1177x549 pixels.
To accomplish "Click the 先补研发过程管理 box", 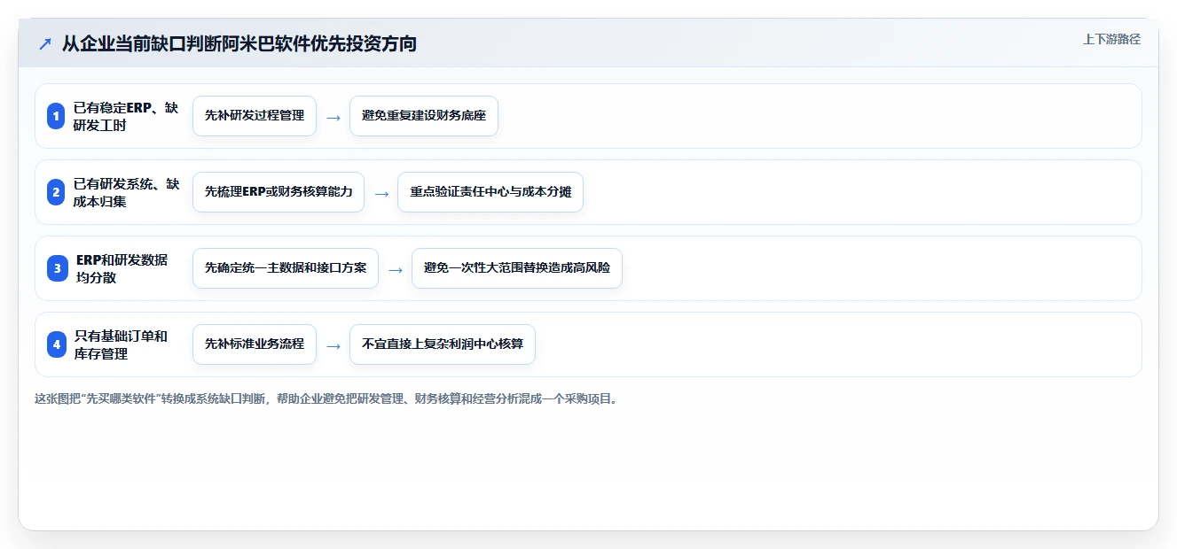I will [255, 116].
